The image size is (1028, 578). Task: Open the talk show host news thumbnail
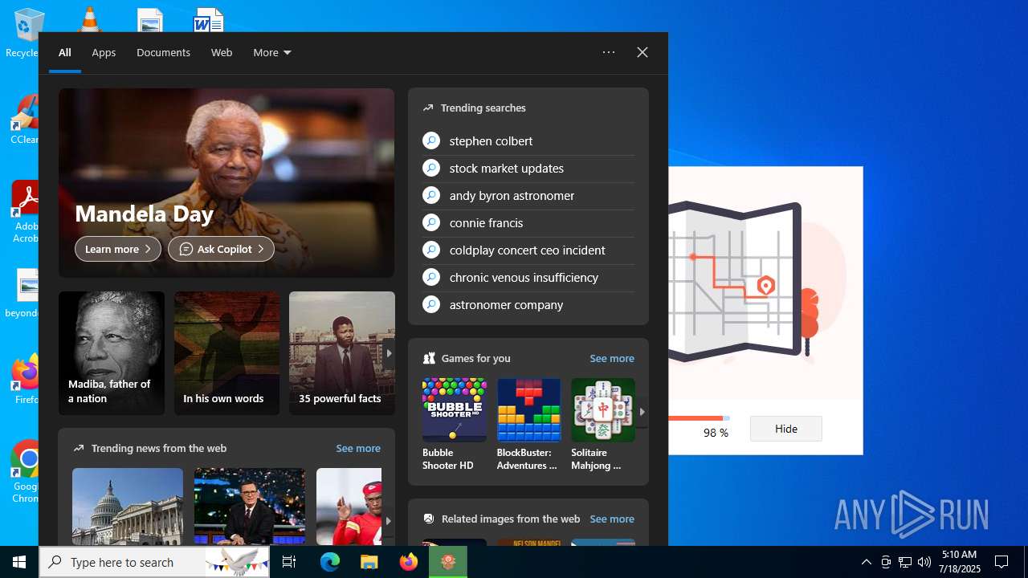[x=250, y=507]
